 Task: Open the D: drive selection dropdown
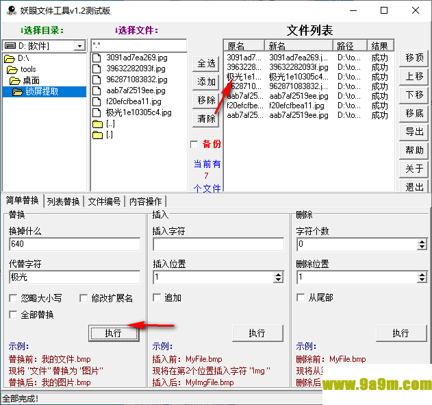79,46
